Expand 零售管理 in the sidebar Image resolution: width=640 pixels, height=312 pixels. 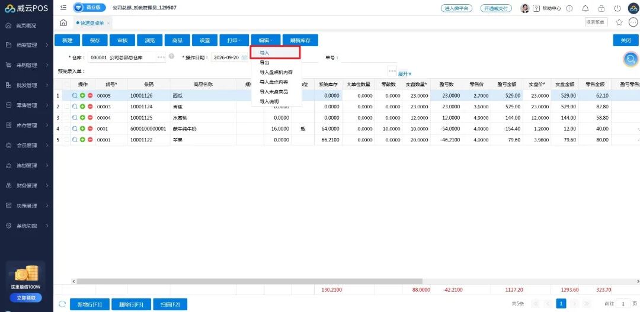(27, 105)
